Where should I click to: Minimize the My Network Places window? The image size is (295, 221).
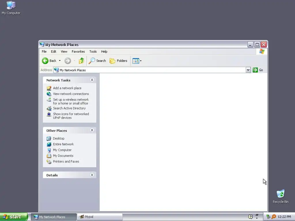pyautogui.click(x=250, y=45)
